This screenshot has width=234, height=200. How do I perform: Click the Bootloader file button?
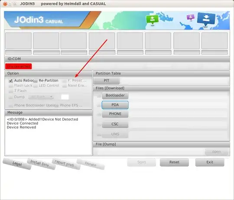point(115,95)
